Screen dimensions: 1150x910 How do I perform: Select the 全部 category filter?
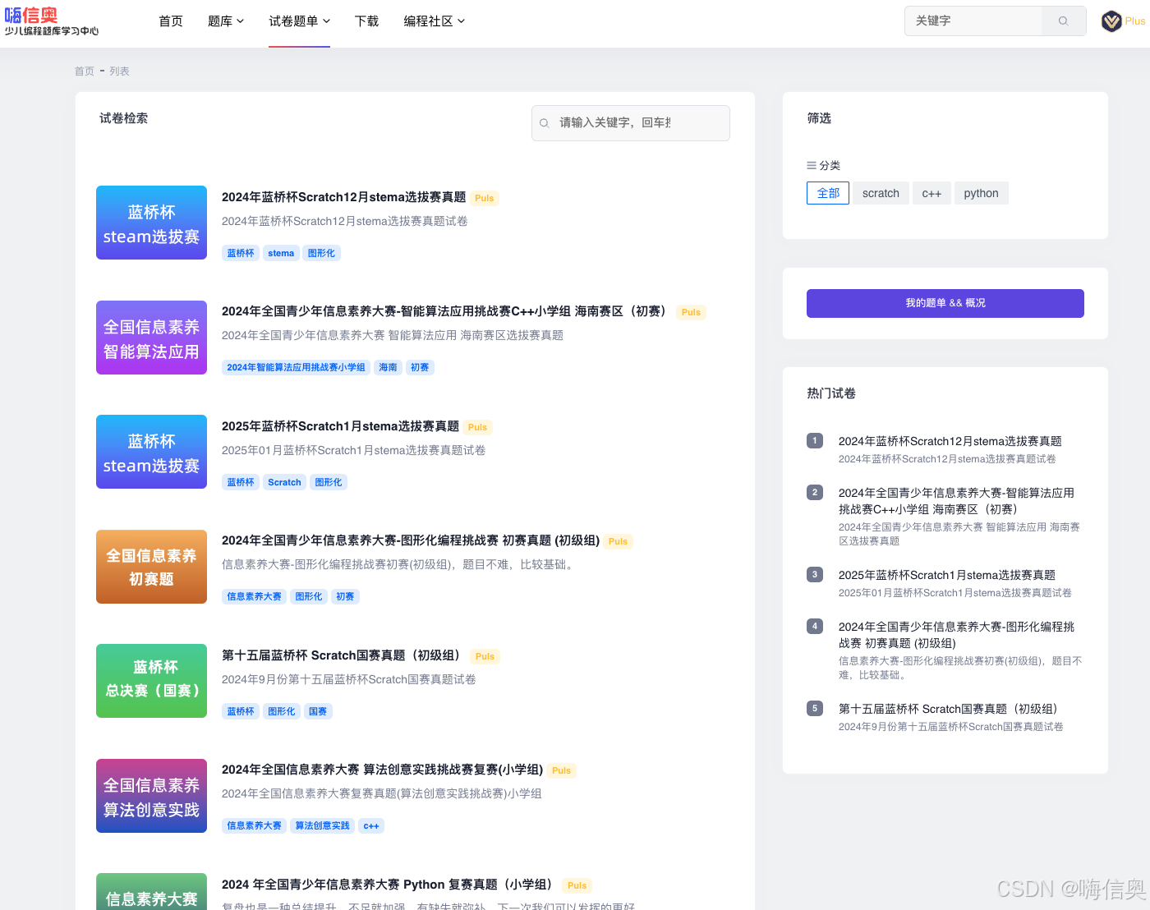click(x=828, y=193)
